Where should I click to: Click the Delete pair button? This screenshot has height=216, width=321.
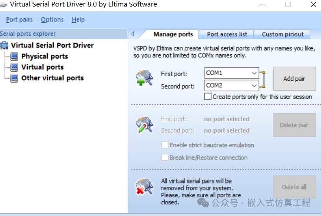295,125
